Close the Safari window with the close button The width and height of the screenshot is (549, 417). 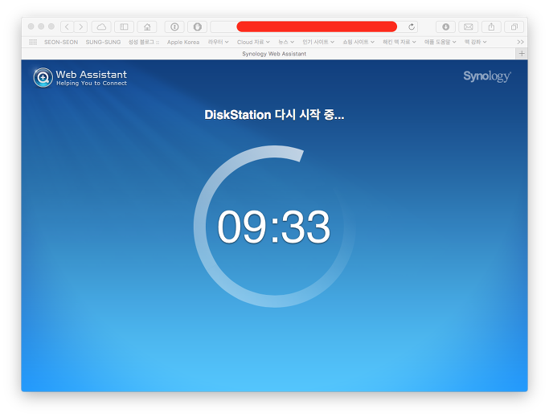click(x=31, y=27)
